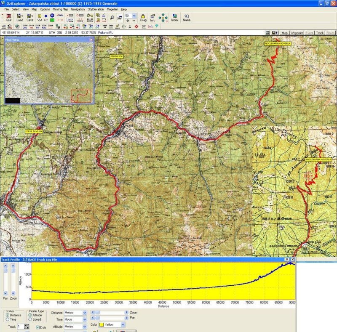Open the Info tool in toolbar

tap(152, 17)
